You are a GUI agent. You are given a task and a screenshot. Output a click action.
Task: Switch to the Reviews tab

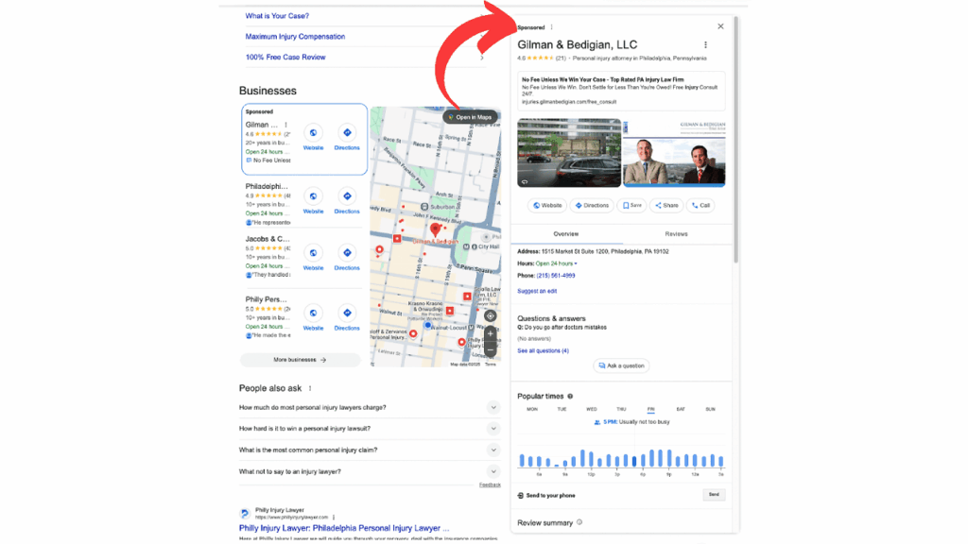(x=676, y=233)
